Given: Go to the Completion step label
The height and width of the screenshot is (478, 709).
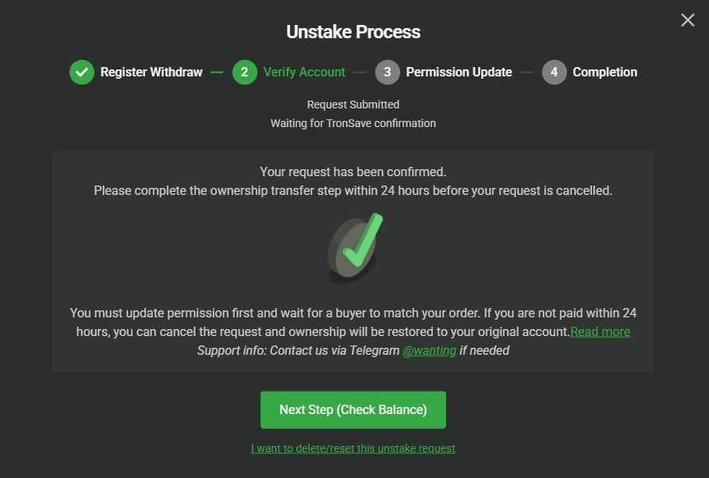Looking at the screenshot, I should click(x=604, y=73).
